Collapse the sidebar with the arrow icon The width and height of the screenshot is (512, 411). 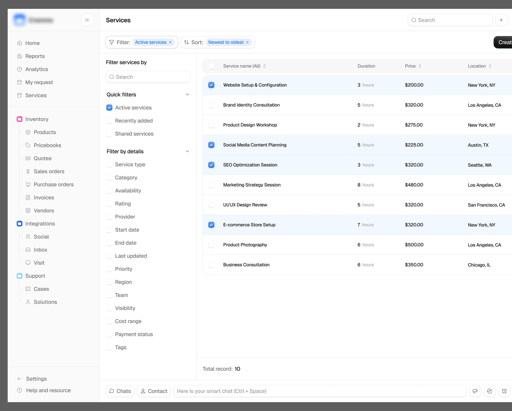point(88,20)
